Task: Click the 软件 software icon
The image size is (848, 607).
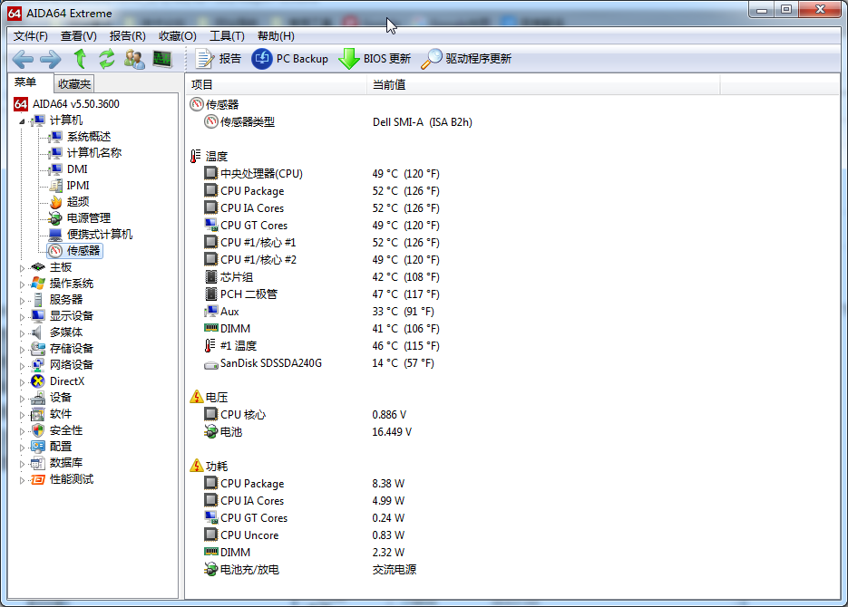Action: pos(38,414)
